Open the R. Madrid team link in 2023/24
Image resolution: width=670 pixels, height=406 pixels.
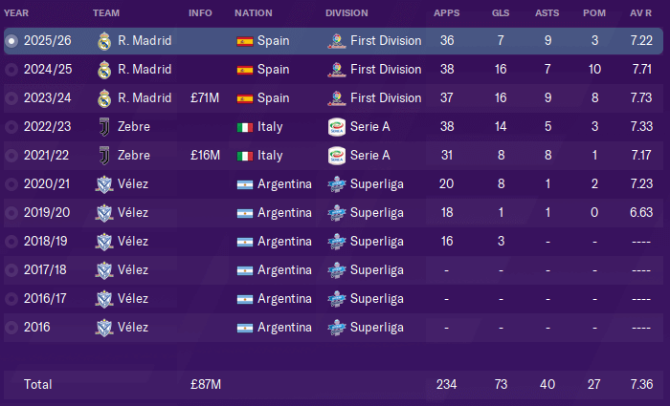[145, 98]
